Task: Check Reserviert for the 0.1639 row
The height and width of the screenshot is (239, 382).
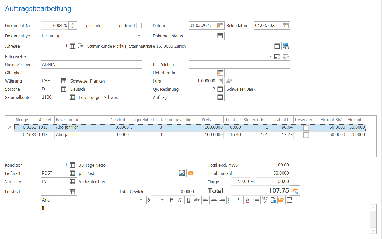Action: [x=306, y=135]
